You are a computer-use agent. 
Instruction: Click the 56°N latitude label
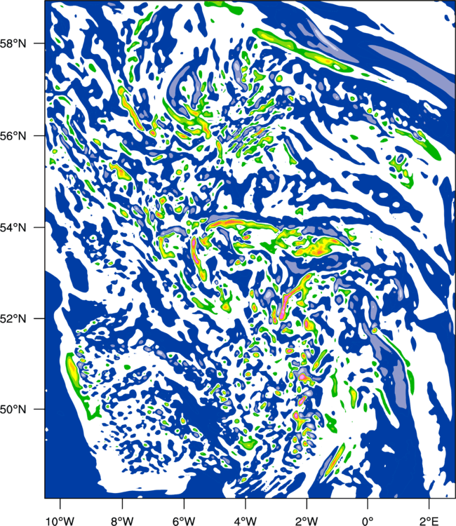[13, 136]
